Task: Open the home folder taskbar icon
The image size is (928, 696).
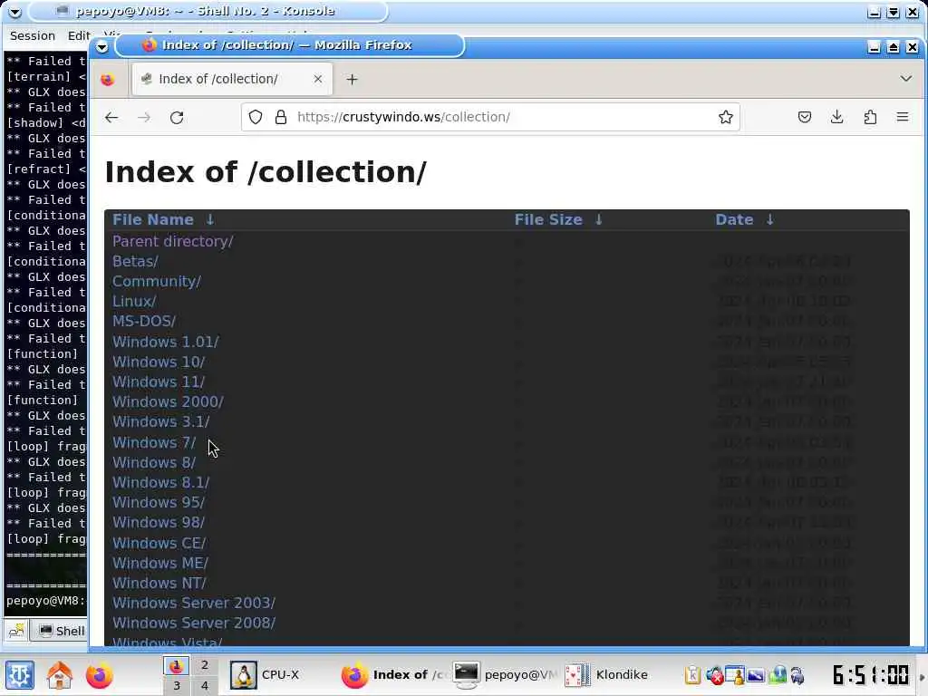Action: pyautogui.click(x=59, y=675)
